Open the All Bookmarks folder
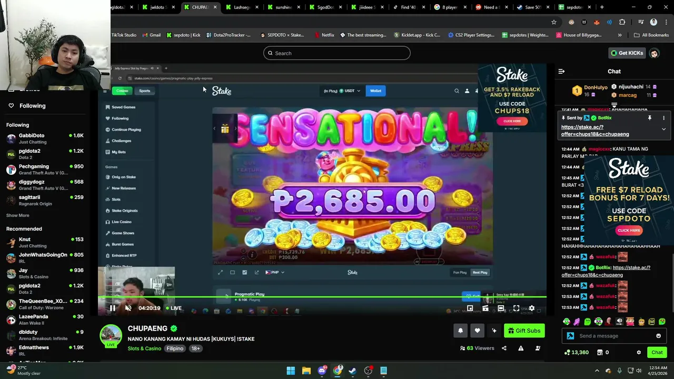Screen dimensions: 674x379 click(x=651, y=35)
